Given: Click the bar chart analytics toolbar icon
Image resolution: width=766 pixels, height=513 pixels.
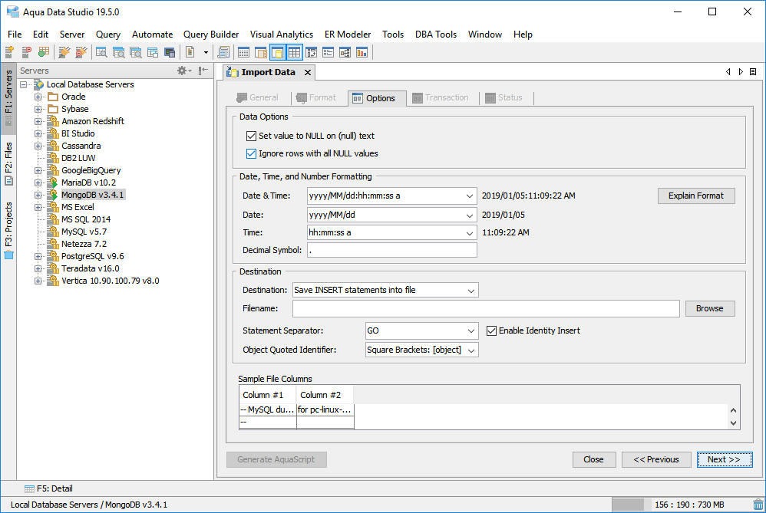Looking at the screenshot, I should [362, 52].
